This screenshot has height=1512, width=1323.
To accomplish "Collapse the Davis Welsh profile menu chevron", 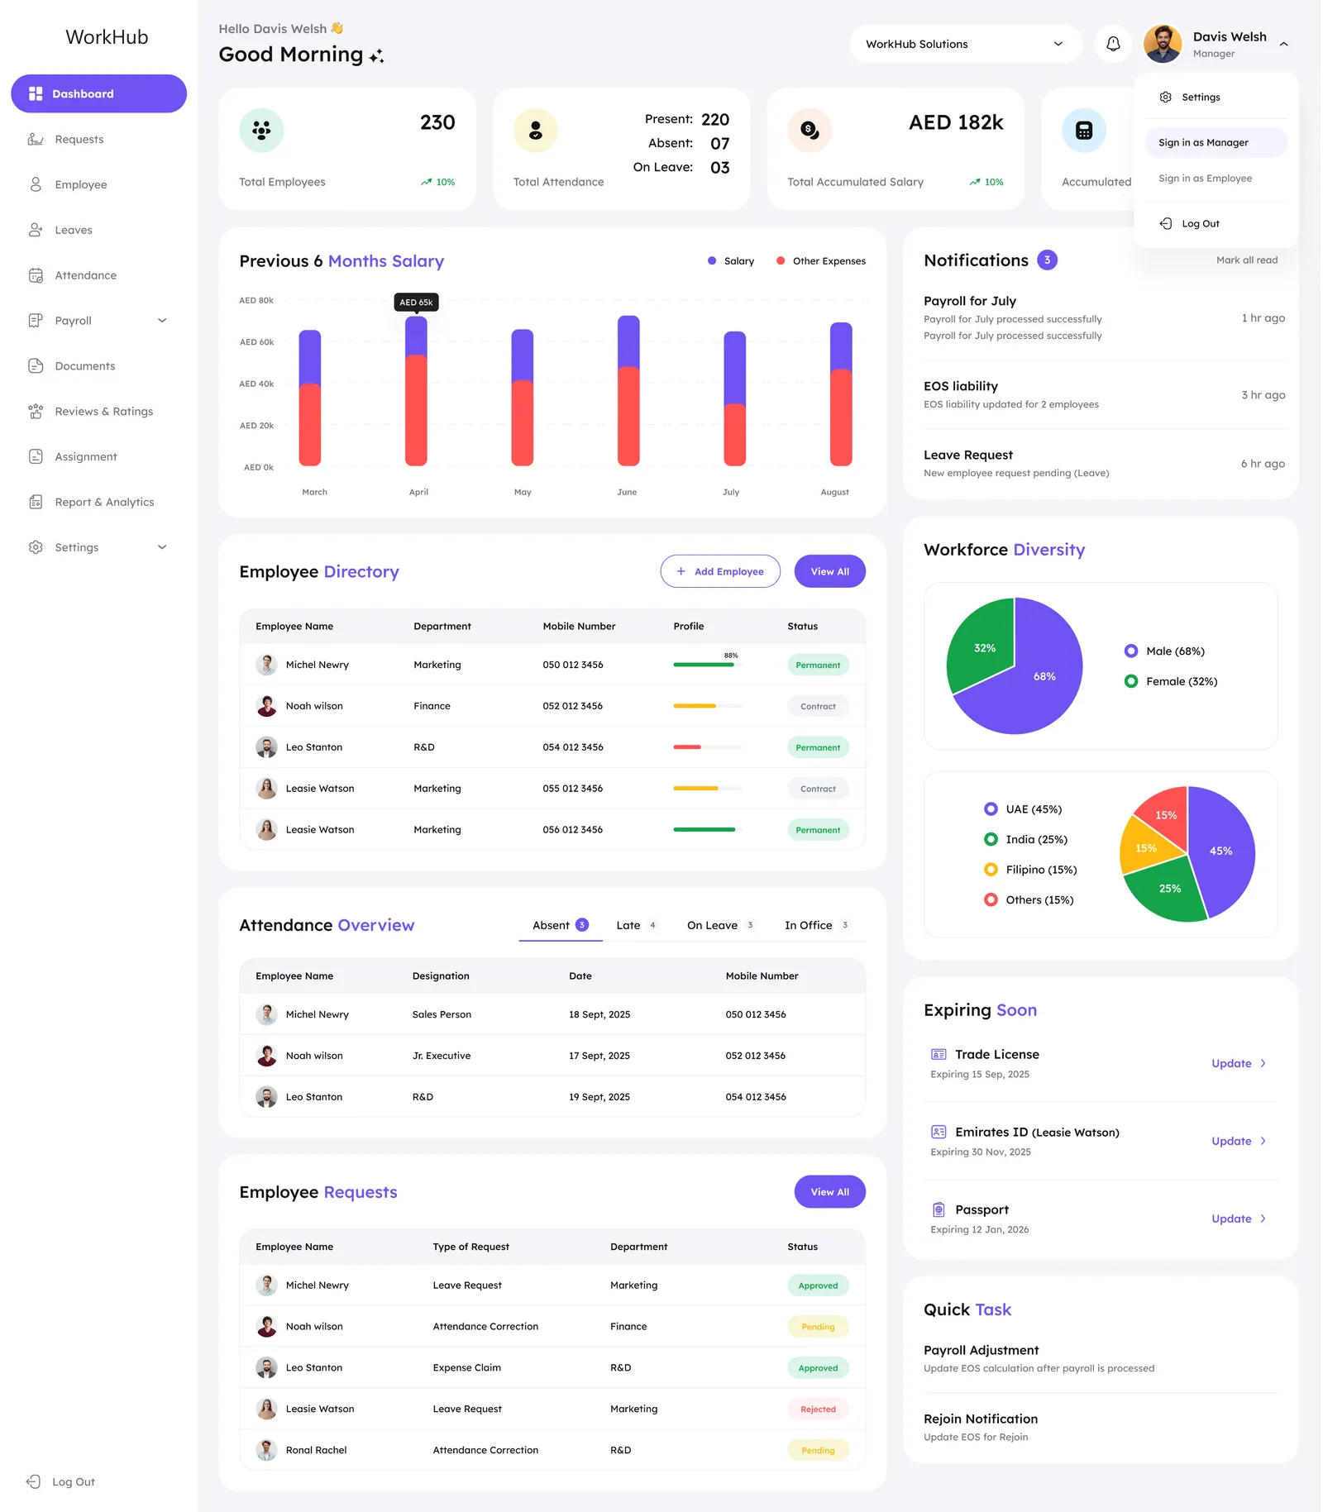I will pos(1283,44).
